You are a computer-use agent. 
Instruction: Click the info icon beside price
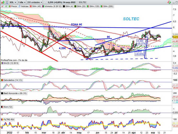pos(45,2)
